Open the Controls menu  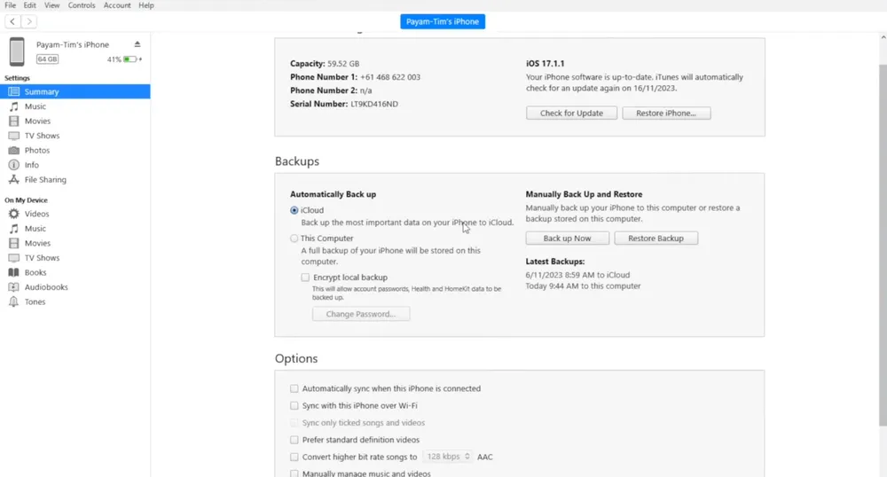(x=82, y=5)
